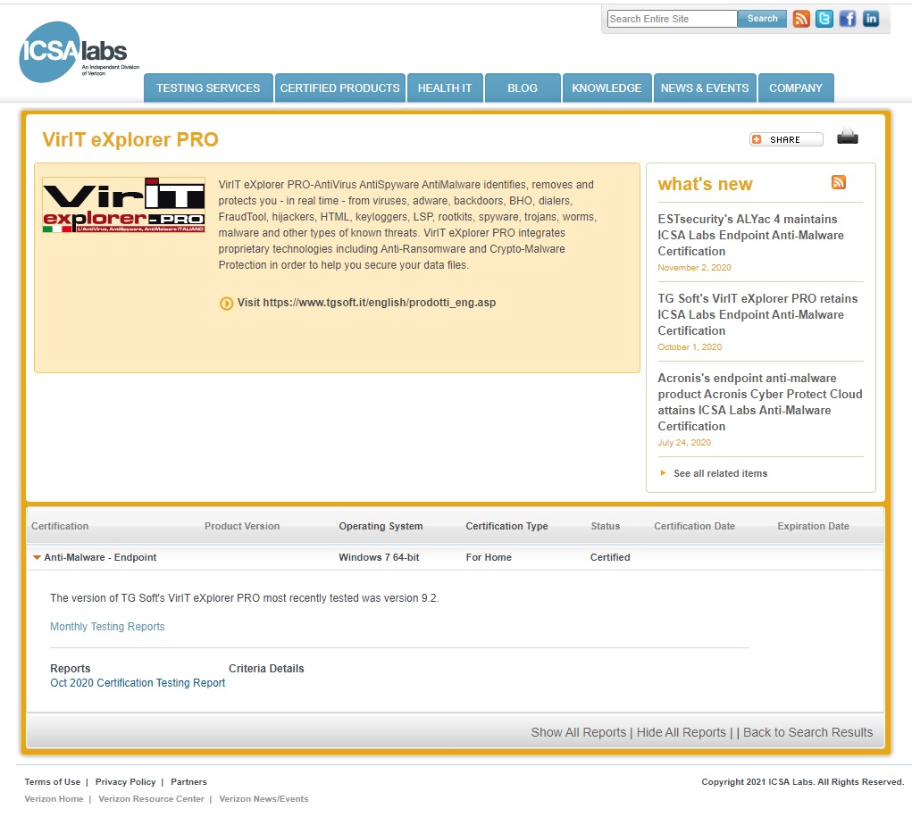
Task: Click Back to Search Results
Action: (x=807, y=732)
